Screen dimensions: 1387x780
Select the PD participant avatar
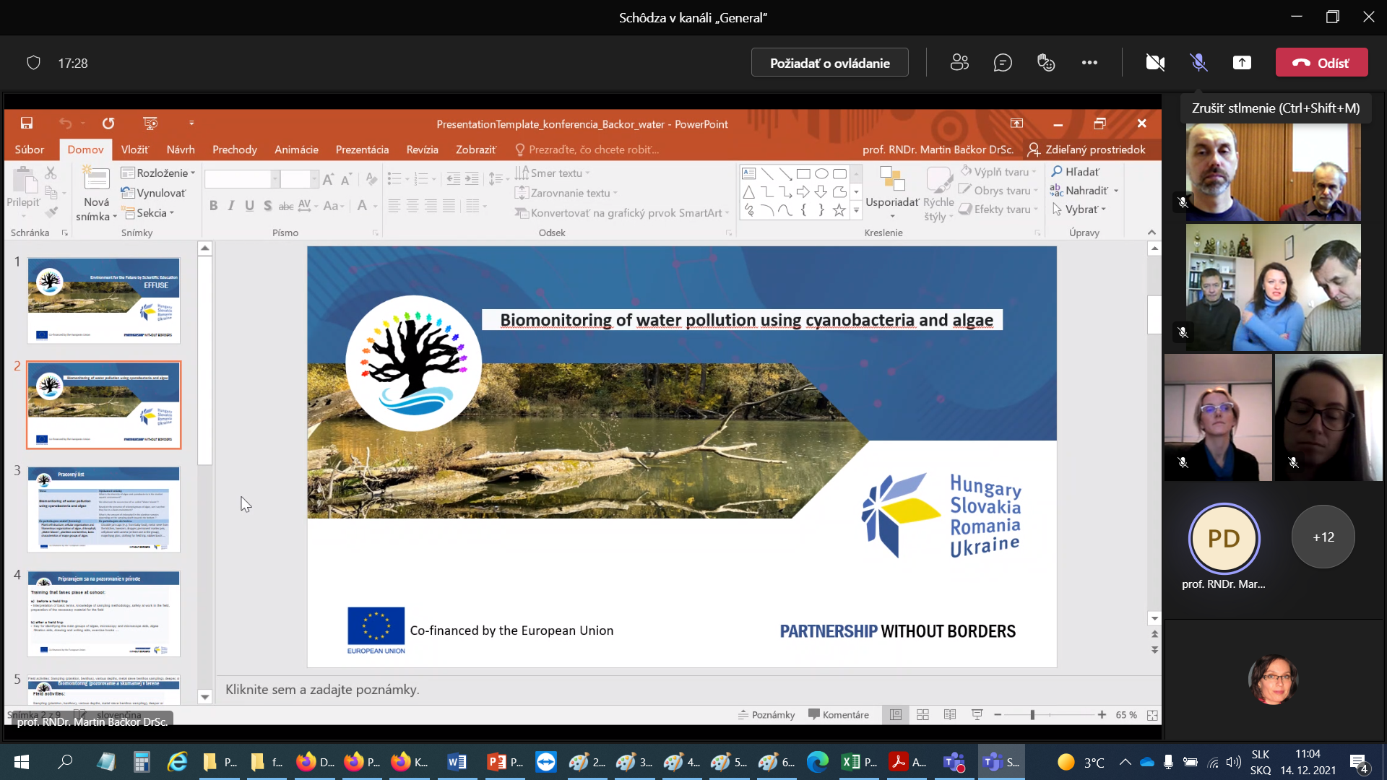[x=1223, y=539]
